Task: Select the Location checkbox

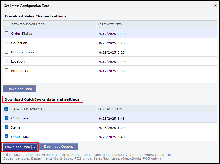Action: [x=7, y=61]
